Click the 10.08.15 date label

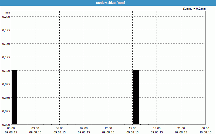click(x=205, y=132)
